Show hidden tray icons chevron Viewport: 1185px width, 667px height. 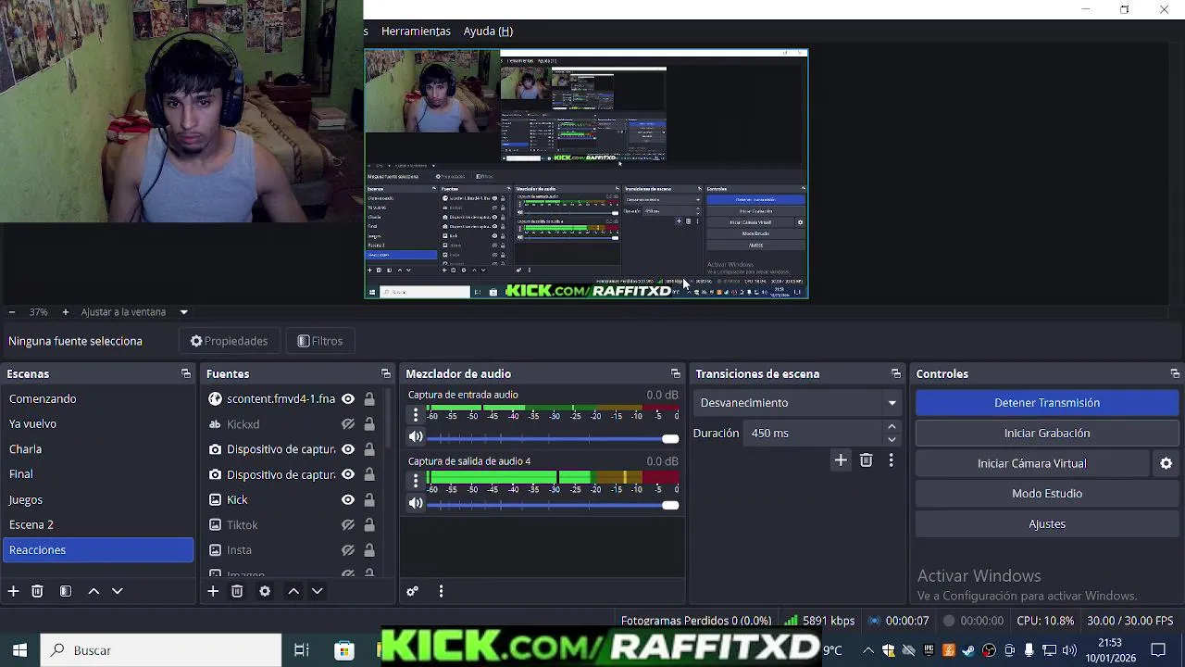tap(867, 650)
